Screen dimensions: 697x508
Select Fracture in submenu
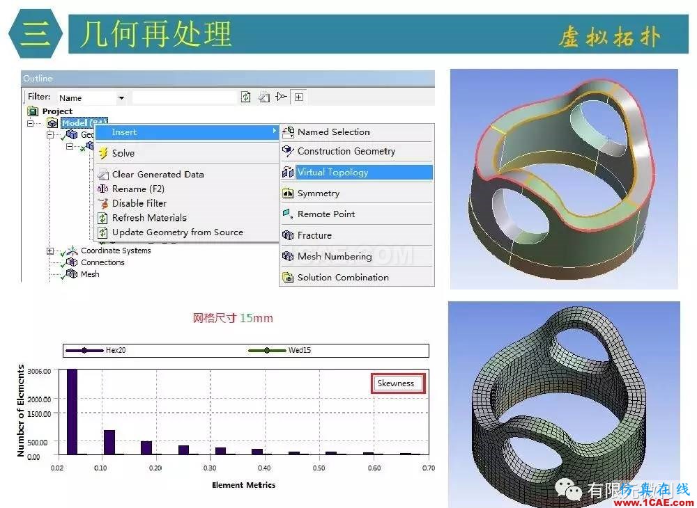click(x=357, y=235)
